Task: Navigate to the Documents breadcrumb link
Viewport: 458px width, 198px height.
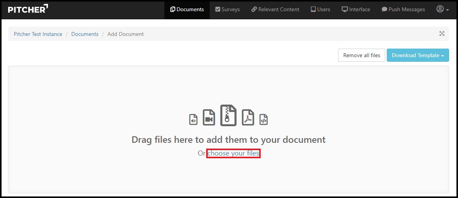Action: coord(85,34)
